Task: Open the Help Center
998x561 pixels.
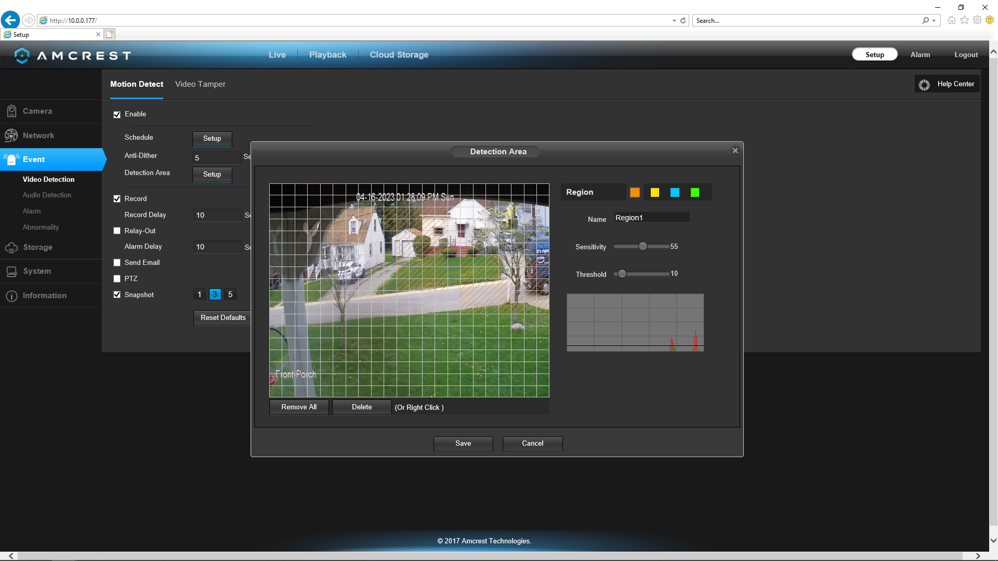Action: coord(947,84)
